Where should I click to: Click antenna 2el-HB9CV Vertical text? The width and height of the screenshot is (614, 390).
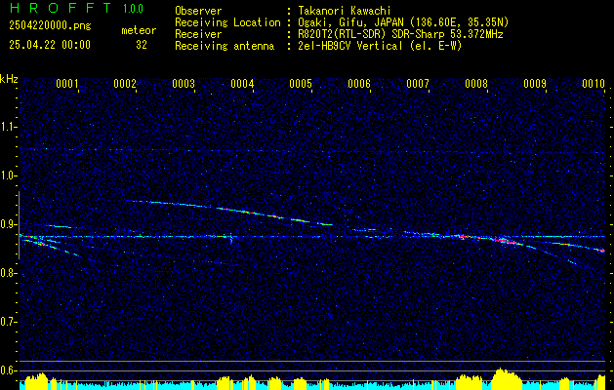pyautogui.click(x=380, y=46)
